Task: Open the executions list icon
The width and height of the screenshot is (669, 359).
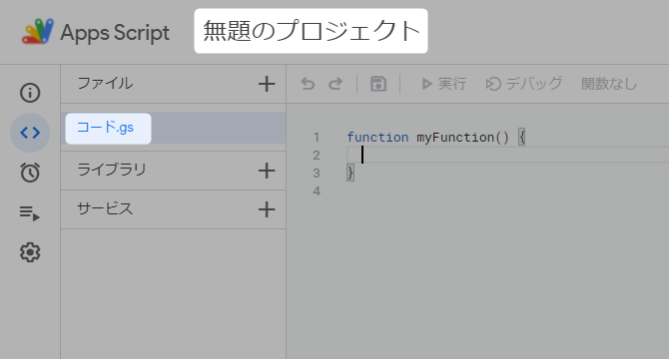Action: point(30,212)
